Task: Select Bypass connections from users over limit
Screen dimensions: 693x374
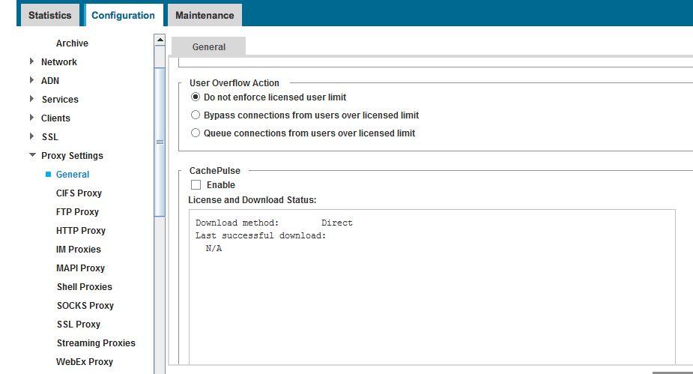Action: point(196,115)
